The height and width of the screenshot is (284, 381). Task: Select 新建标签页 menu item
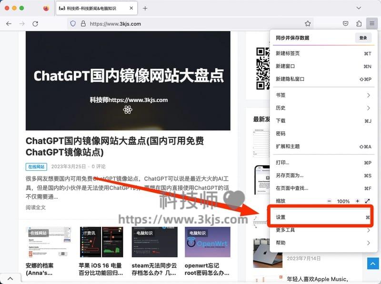pyautogui.click(x=323, y=53)
